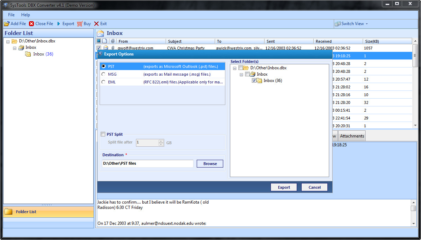Open the Help menu
421x240 pixels.
[25, 15]
